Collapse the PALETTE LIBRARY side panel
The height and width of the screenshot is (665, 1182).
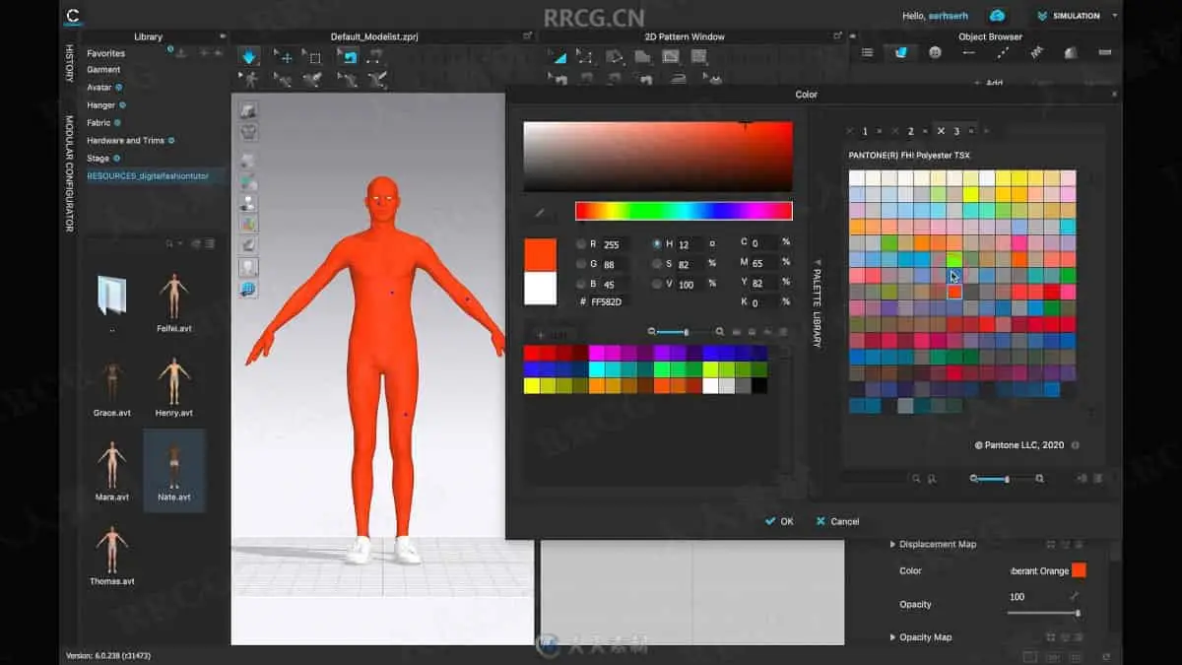click(x=816, y=303)
